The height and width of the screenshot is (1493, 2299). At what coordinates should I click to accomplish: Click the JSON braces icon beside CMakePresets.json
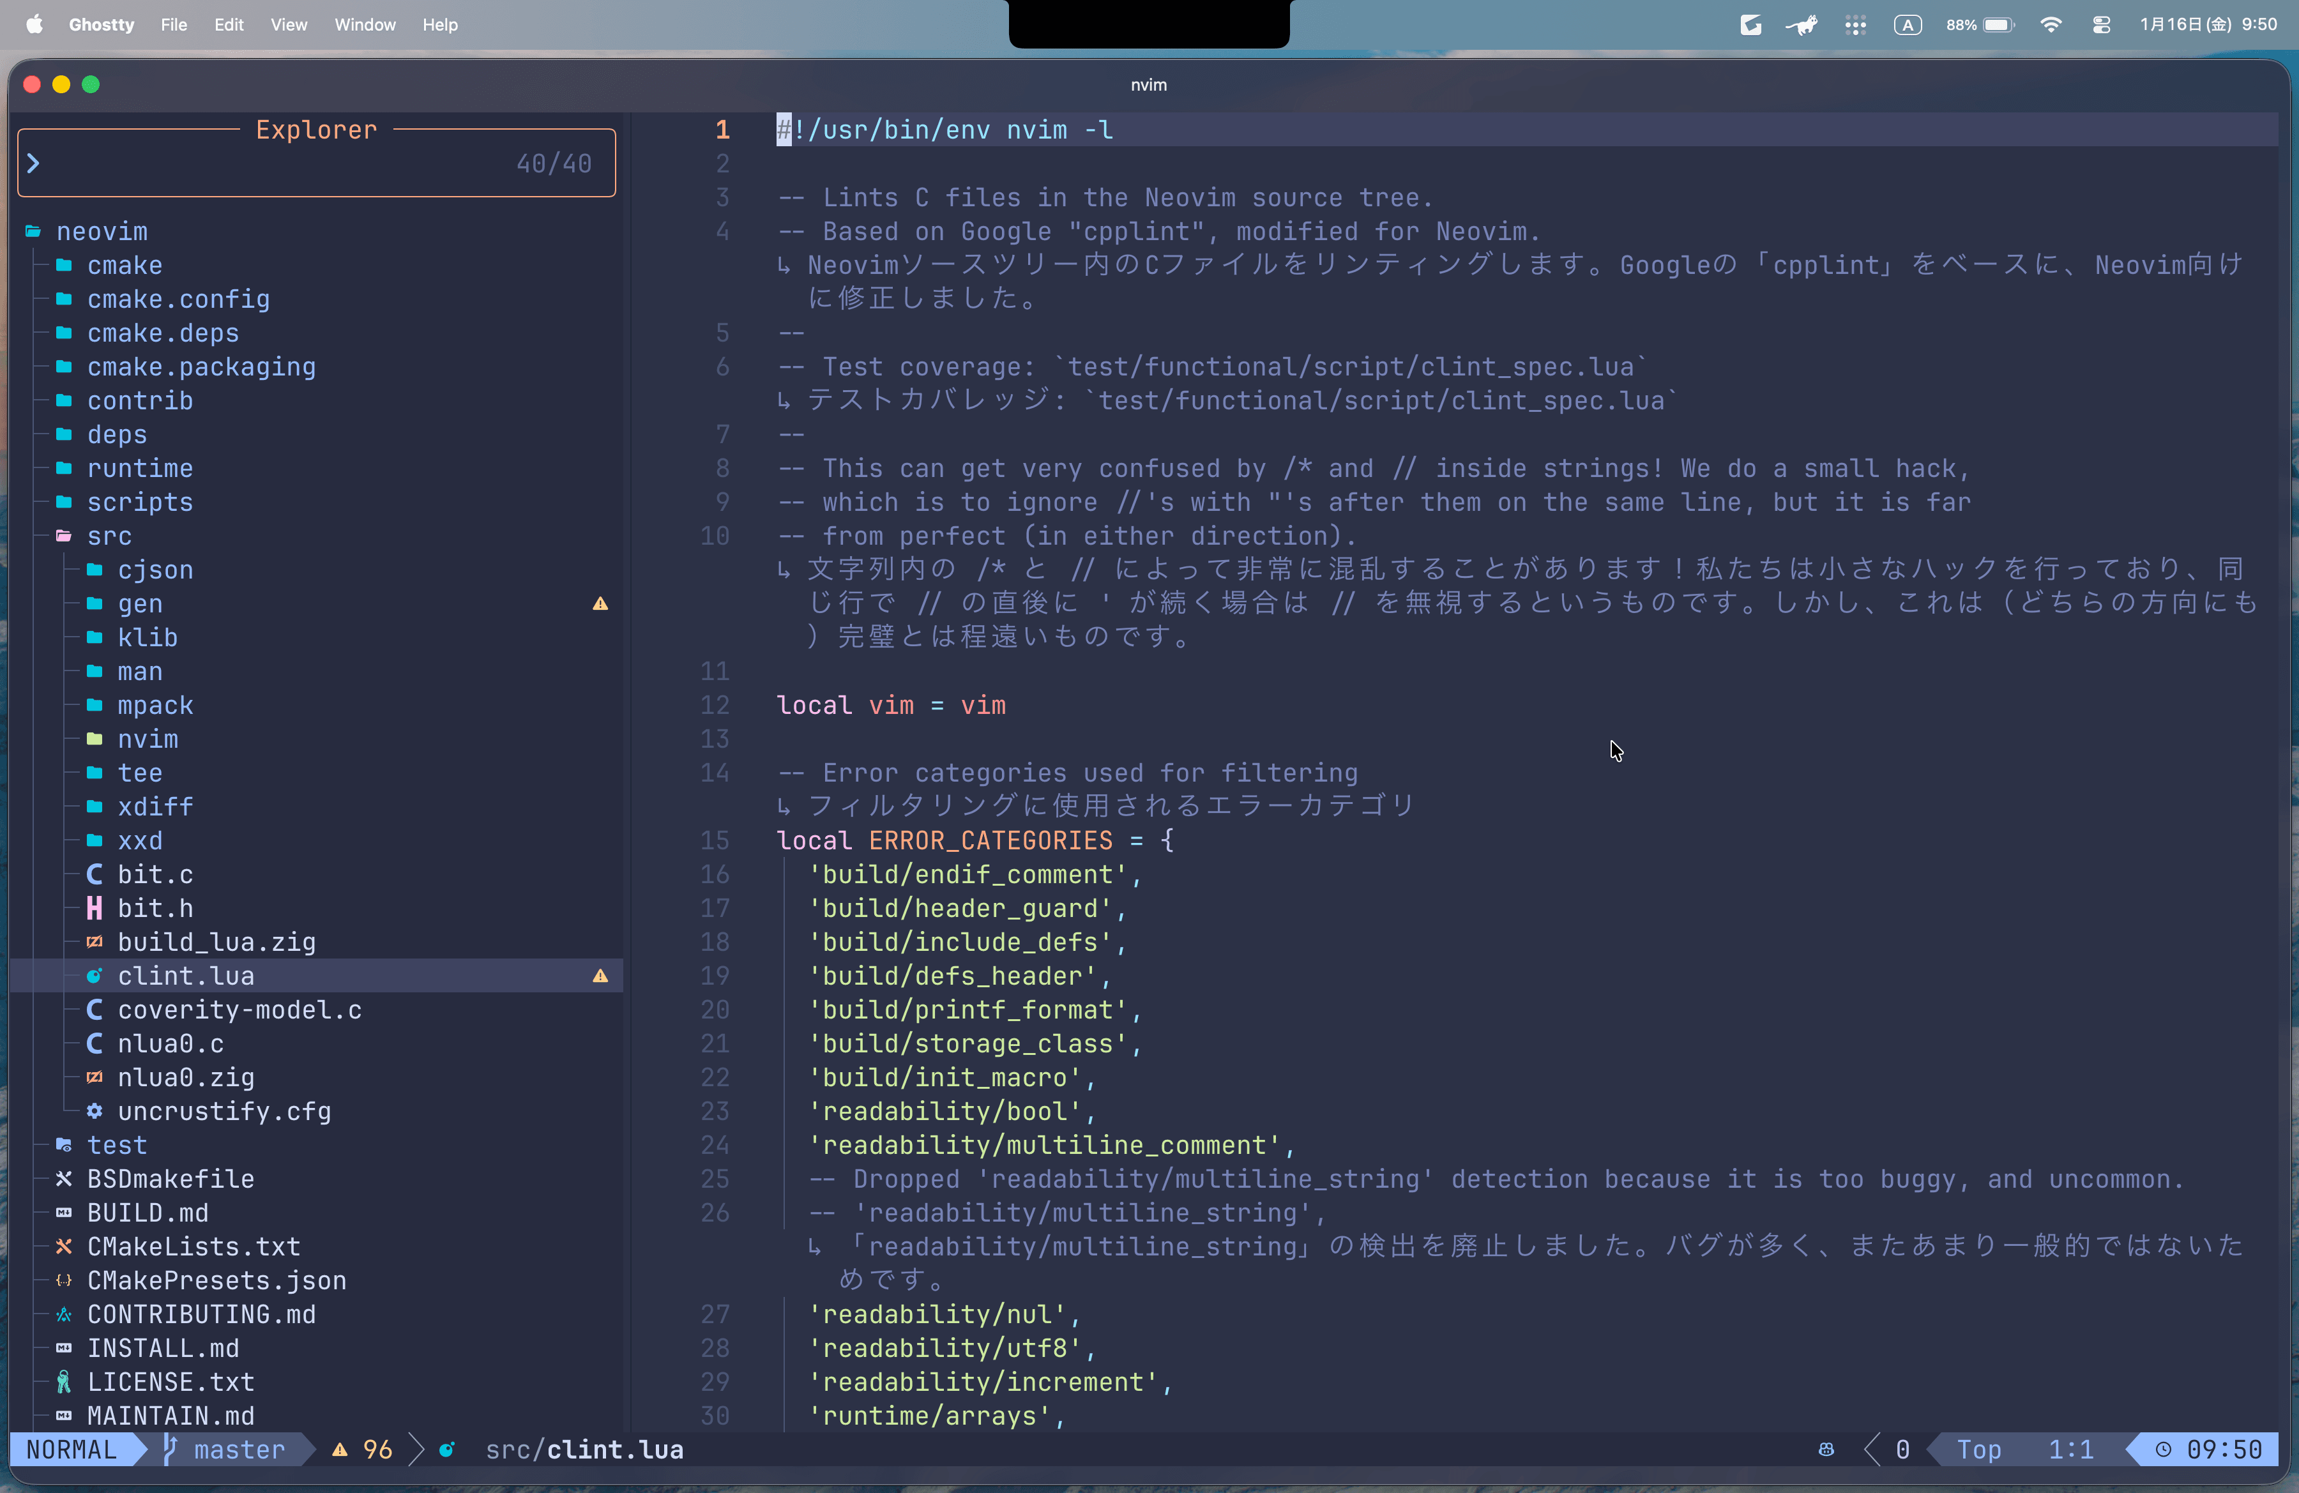point(64,1280)
